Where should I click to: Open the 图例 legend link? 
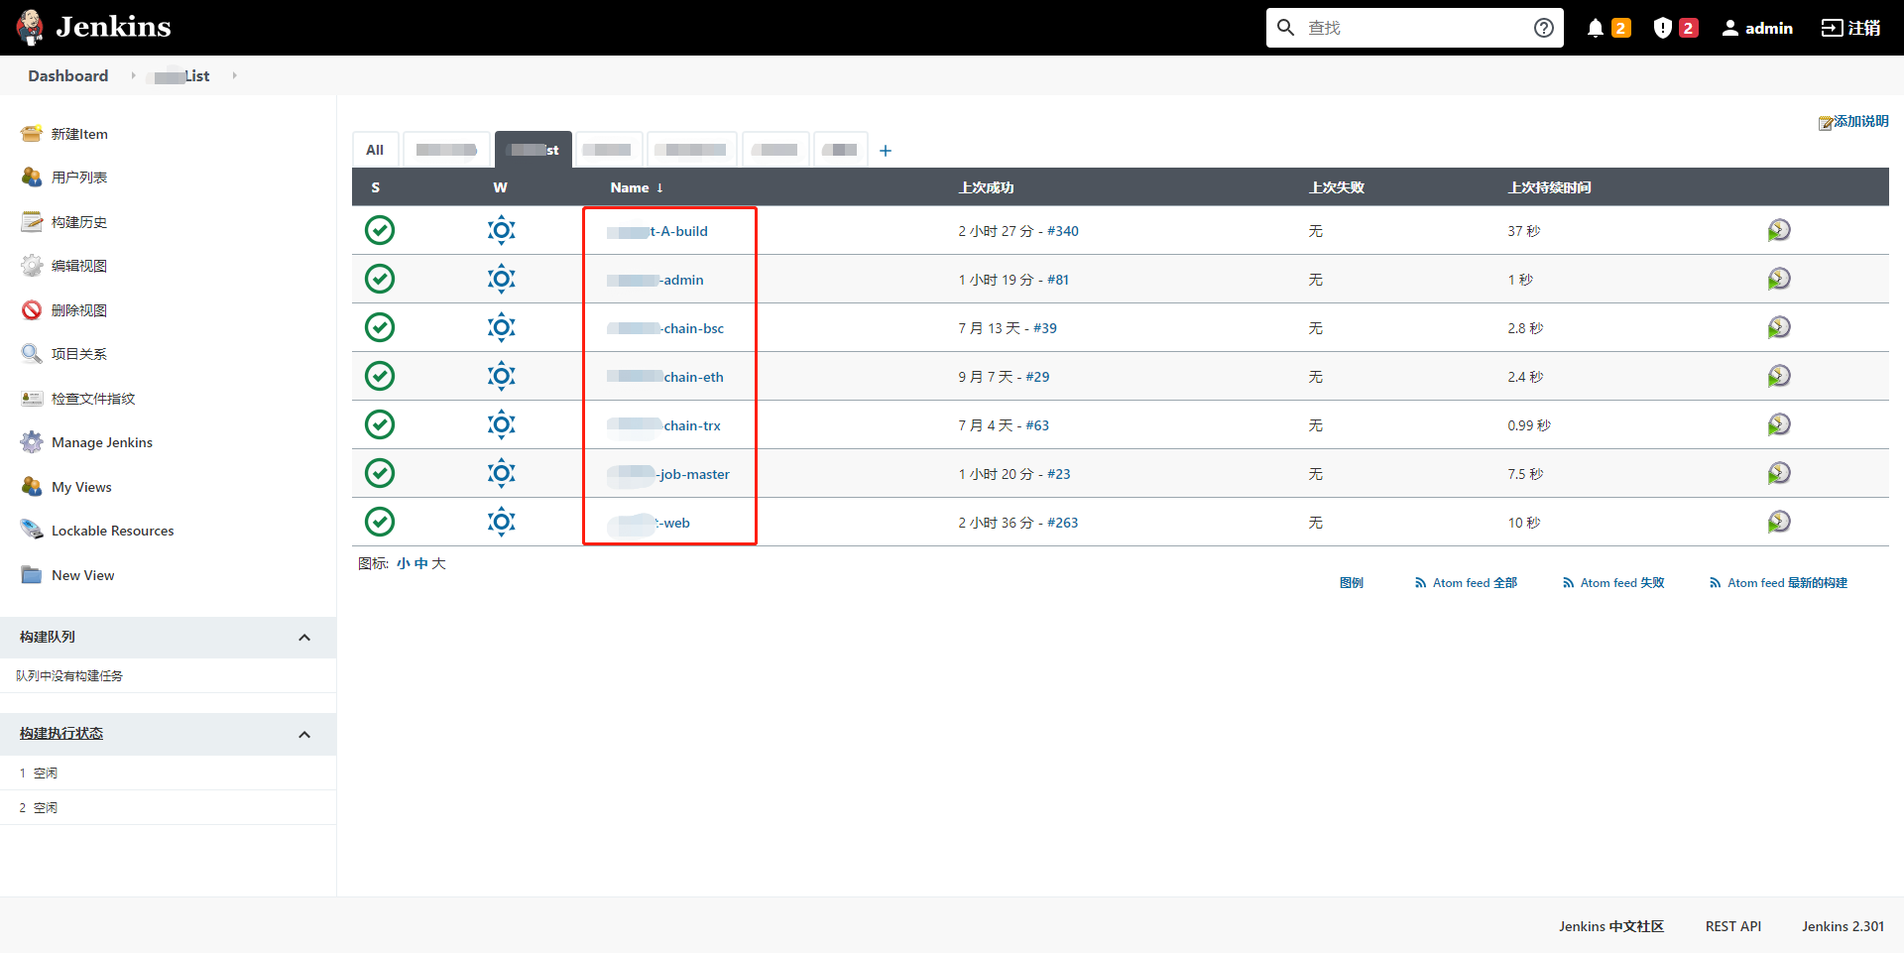1352,583
